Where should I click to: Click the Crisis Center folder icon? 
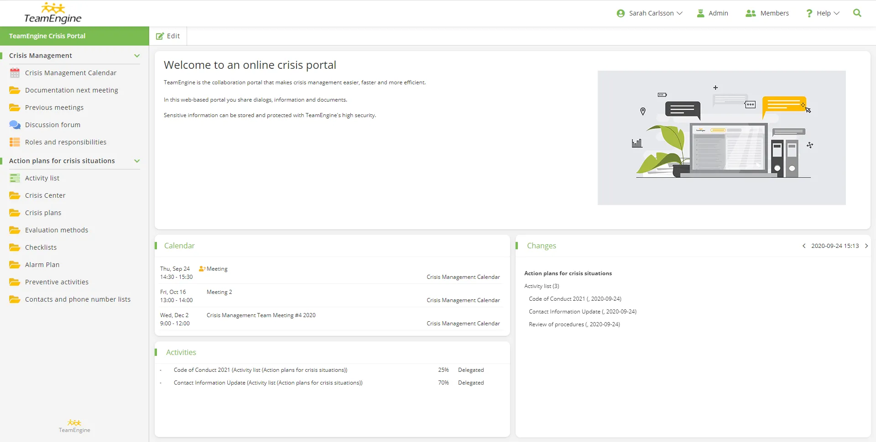[x=15, y=195]
